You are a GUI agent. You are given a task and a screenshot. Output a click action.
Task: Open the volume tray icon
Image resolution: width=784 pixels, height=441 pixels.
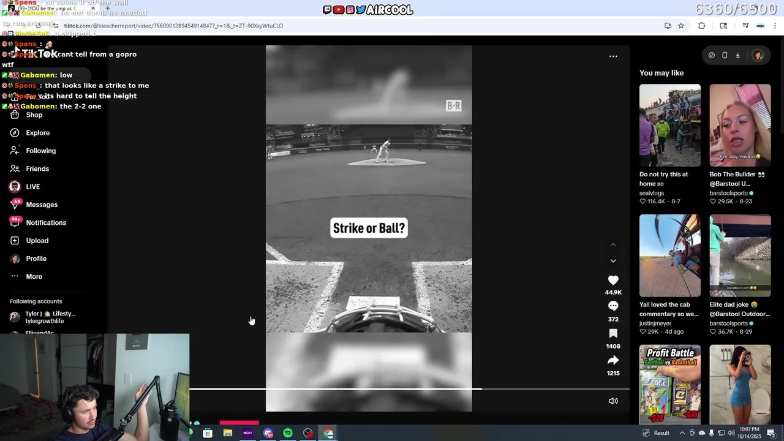[x=731, y=433]
